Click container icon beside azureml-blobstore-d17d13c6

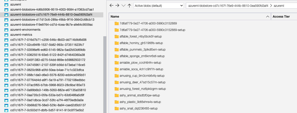[x=7, y=20]
